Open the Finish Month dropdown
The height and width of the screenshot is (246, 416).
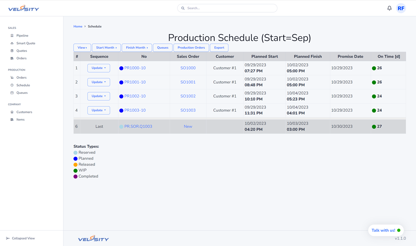[x=136, y=47]
